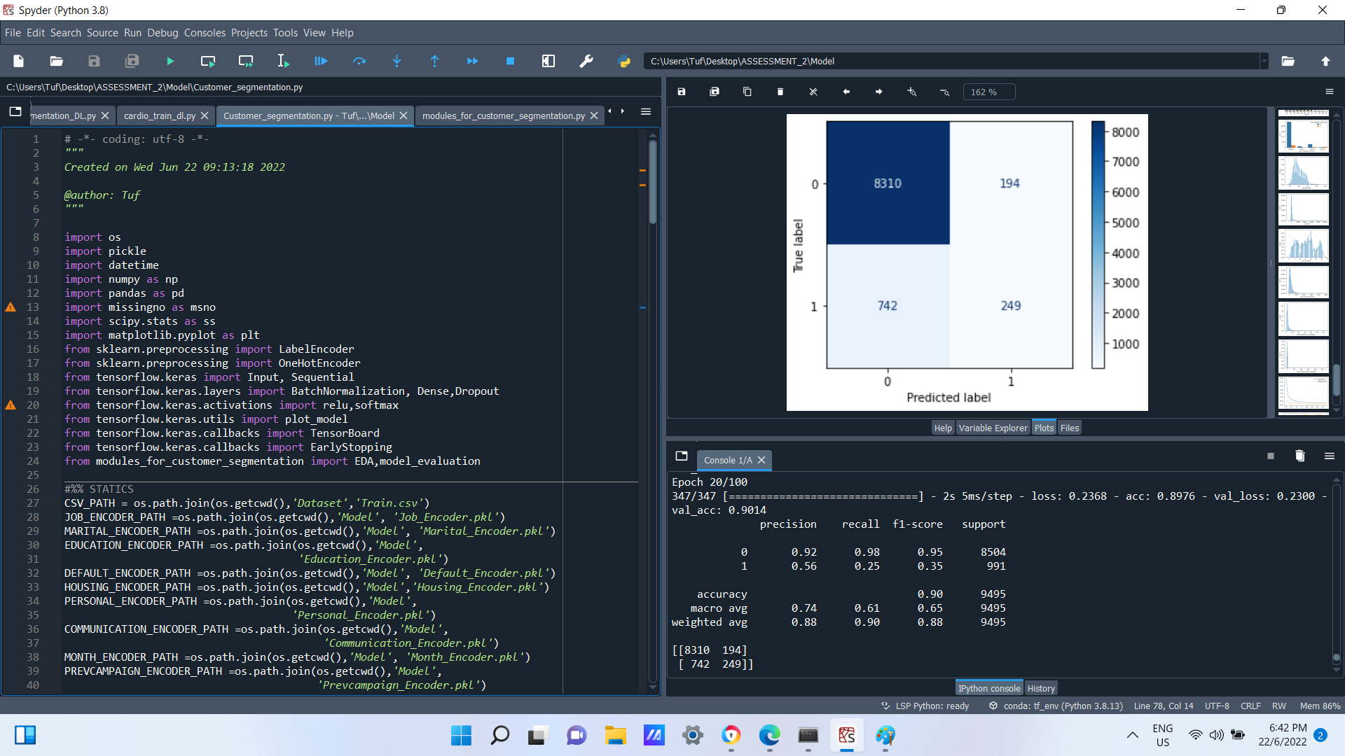Viewport: 1345px width, 756px height.
Task: Click conda tf_env interpreter status
Action: [x=1056, y=706]
